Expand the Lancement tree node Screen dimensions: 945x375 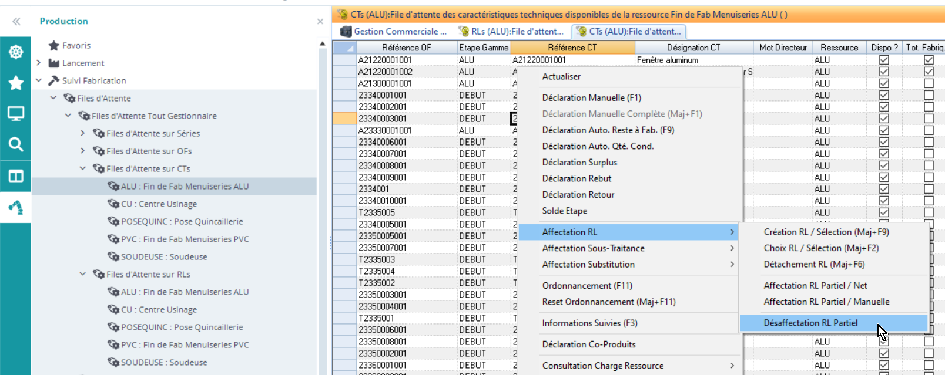tap(39, 63)
